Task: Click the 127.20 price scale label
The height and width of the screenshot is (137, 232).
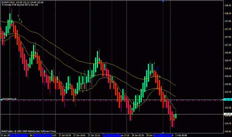Action: [x=228, y=45]
